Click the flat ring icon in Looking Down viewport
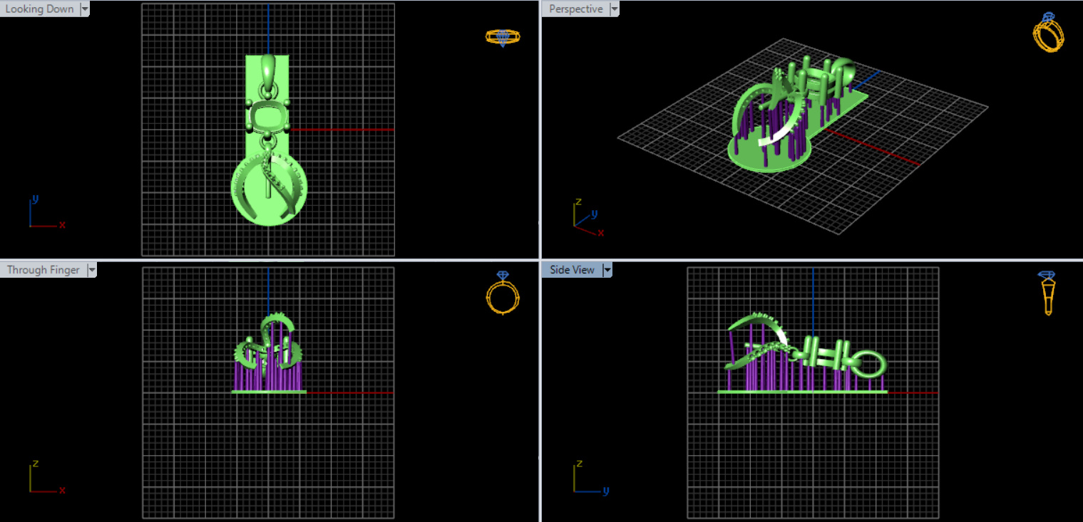The image size is (1083, 522). pos(503,37)
